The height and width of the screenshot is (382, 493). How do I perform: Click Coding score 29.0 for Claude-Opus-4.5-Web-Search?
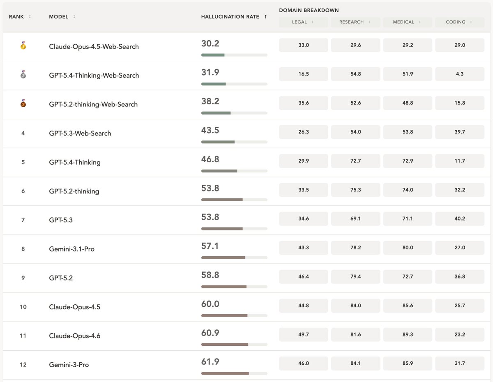pyautogui.click(x=460, y=45)
